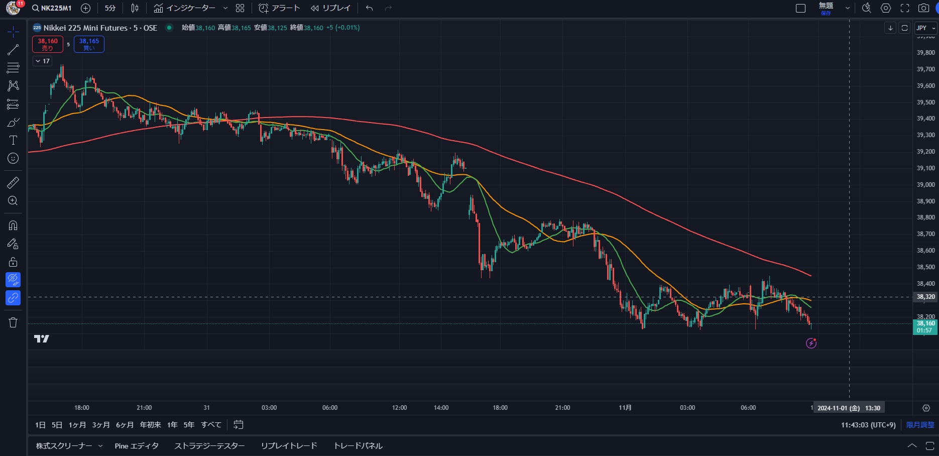The width and height of the screenshot is (939, 456).
Task: Select the text annotation tool
Action: [x=13, y=140]
